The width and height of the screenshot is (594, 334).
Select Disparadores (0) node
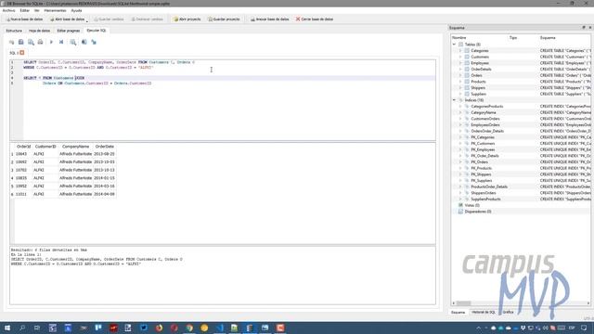point(478,212)
